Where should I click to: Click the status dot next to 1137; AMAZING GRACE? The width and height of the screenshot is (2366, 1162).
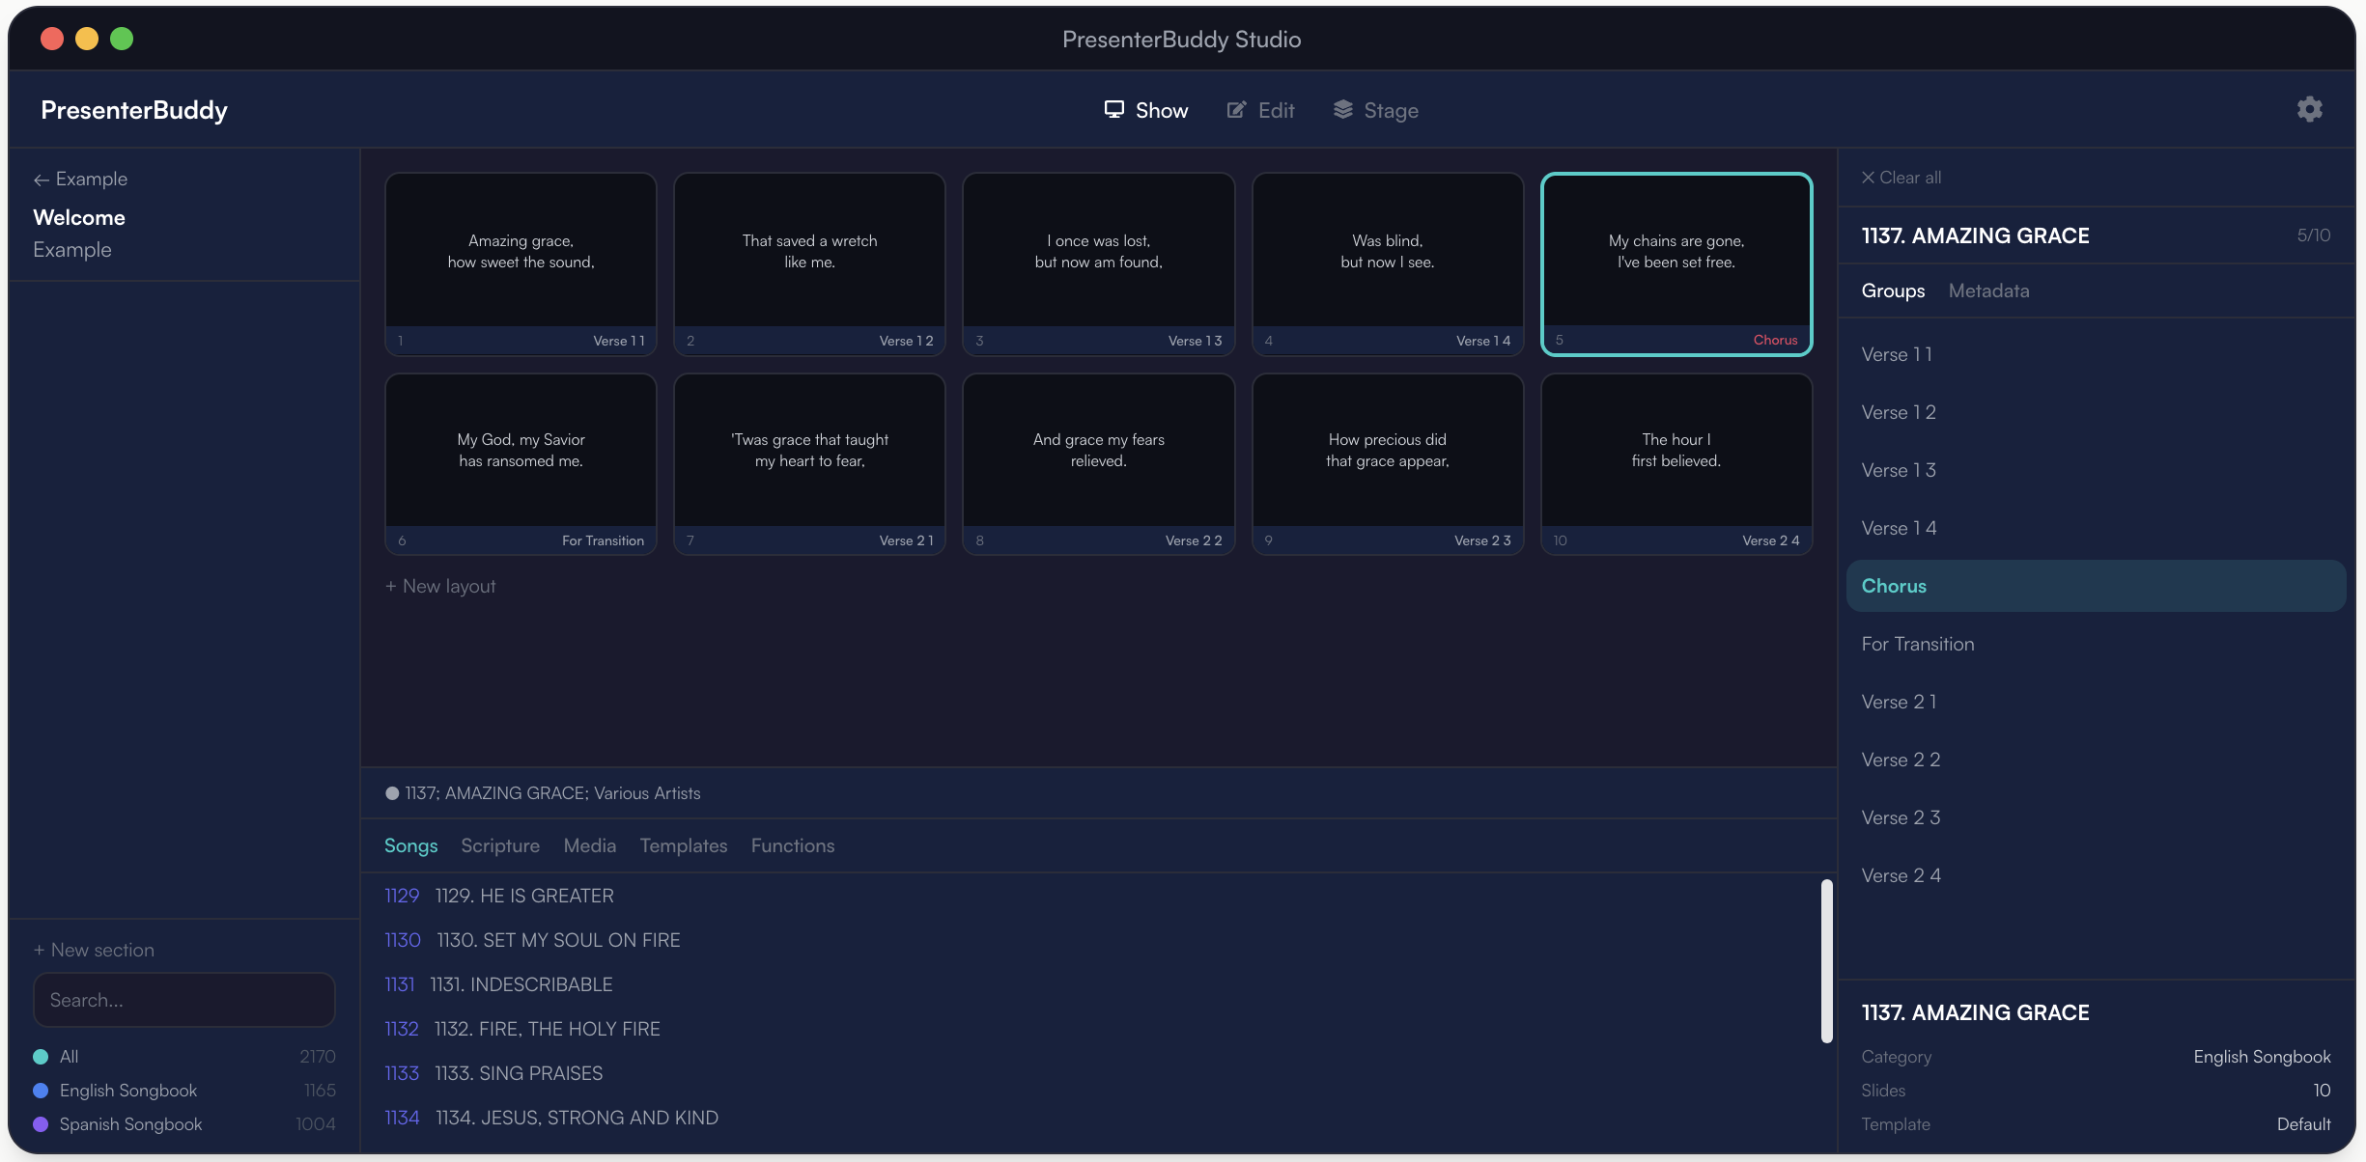392,792
